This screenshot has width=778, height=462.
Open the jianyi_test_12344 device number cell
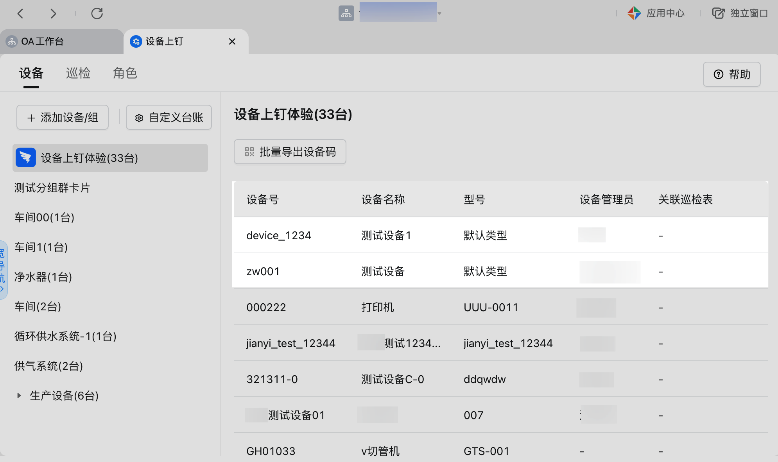(291, 344)
